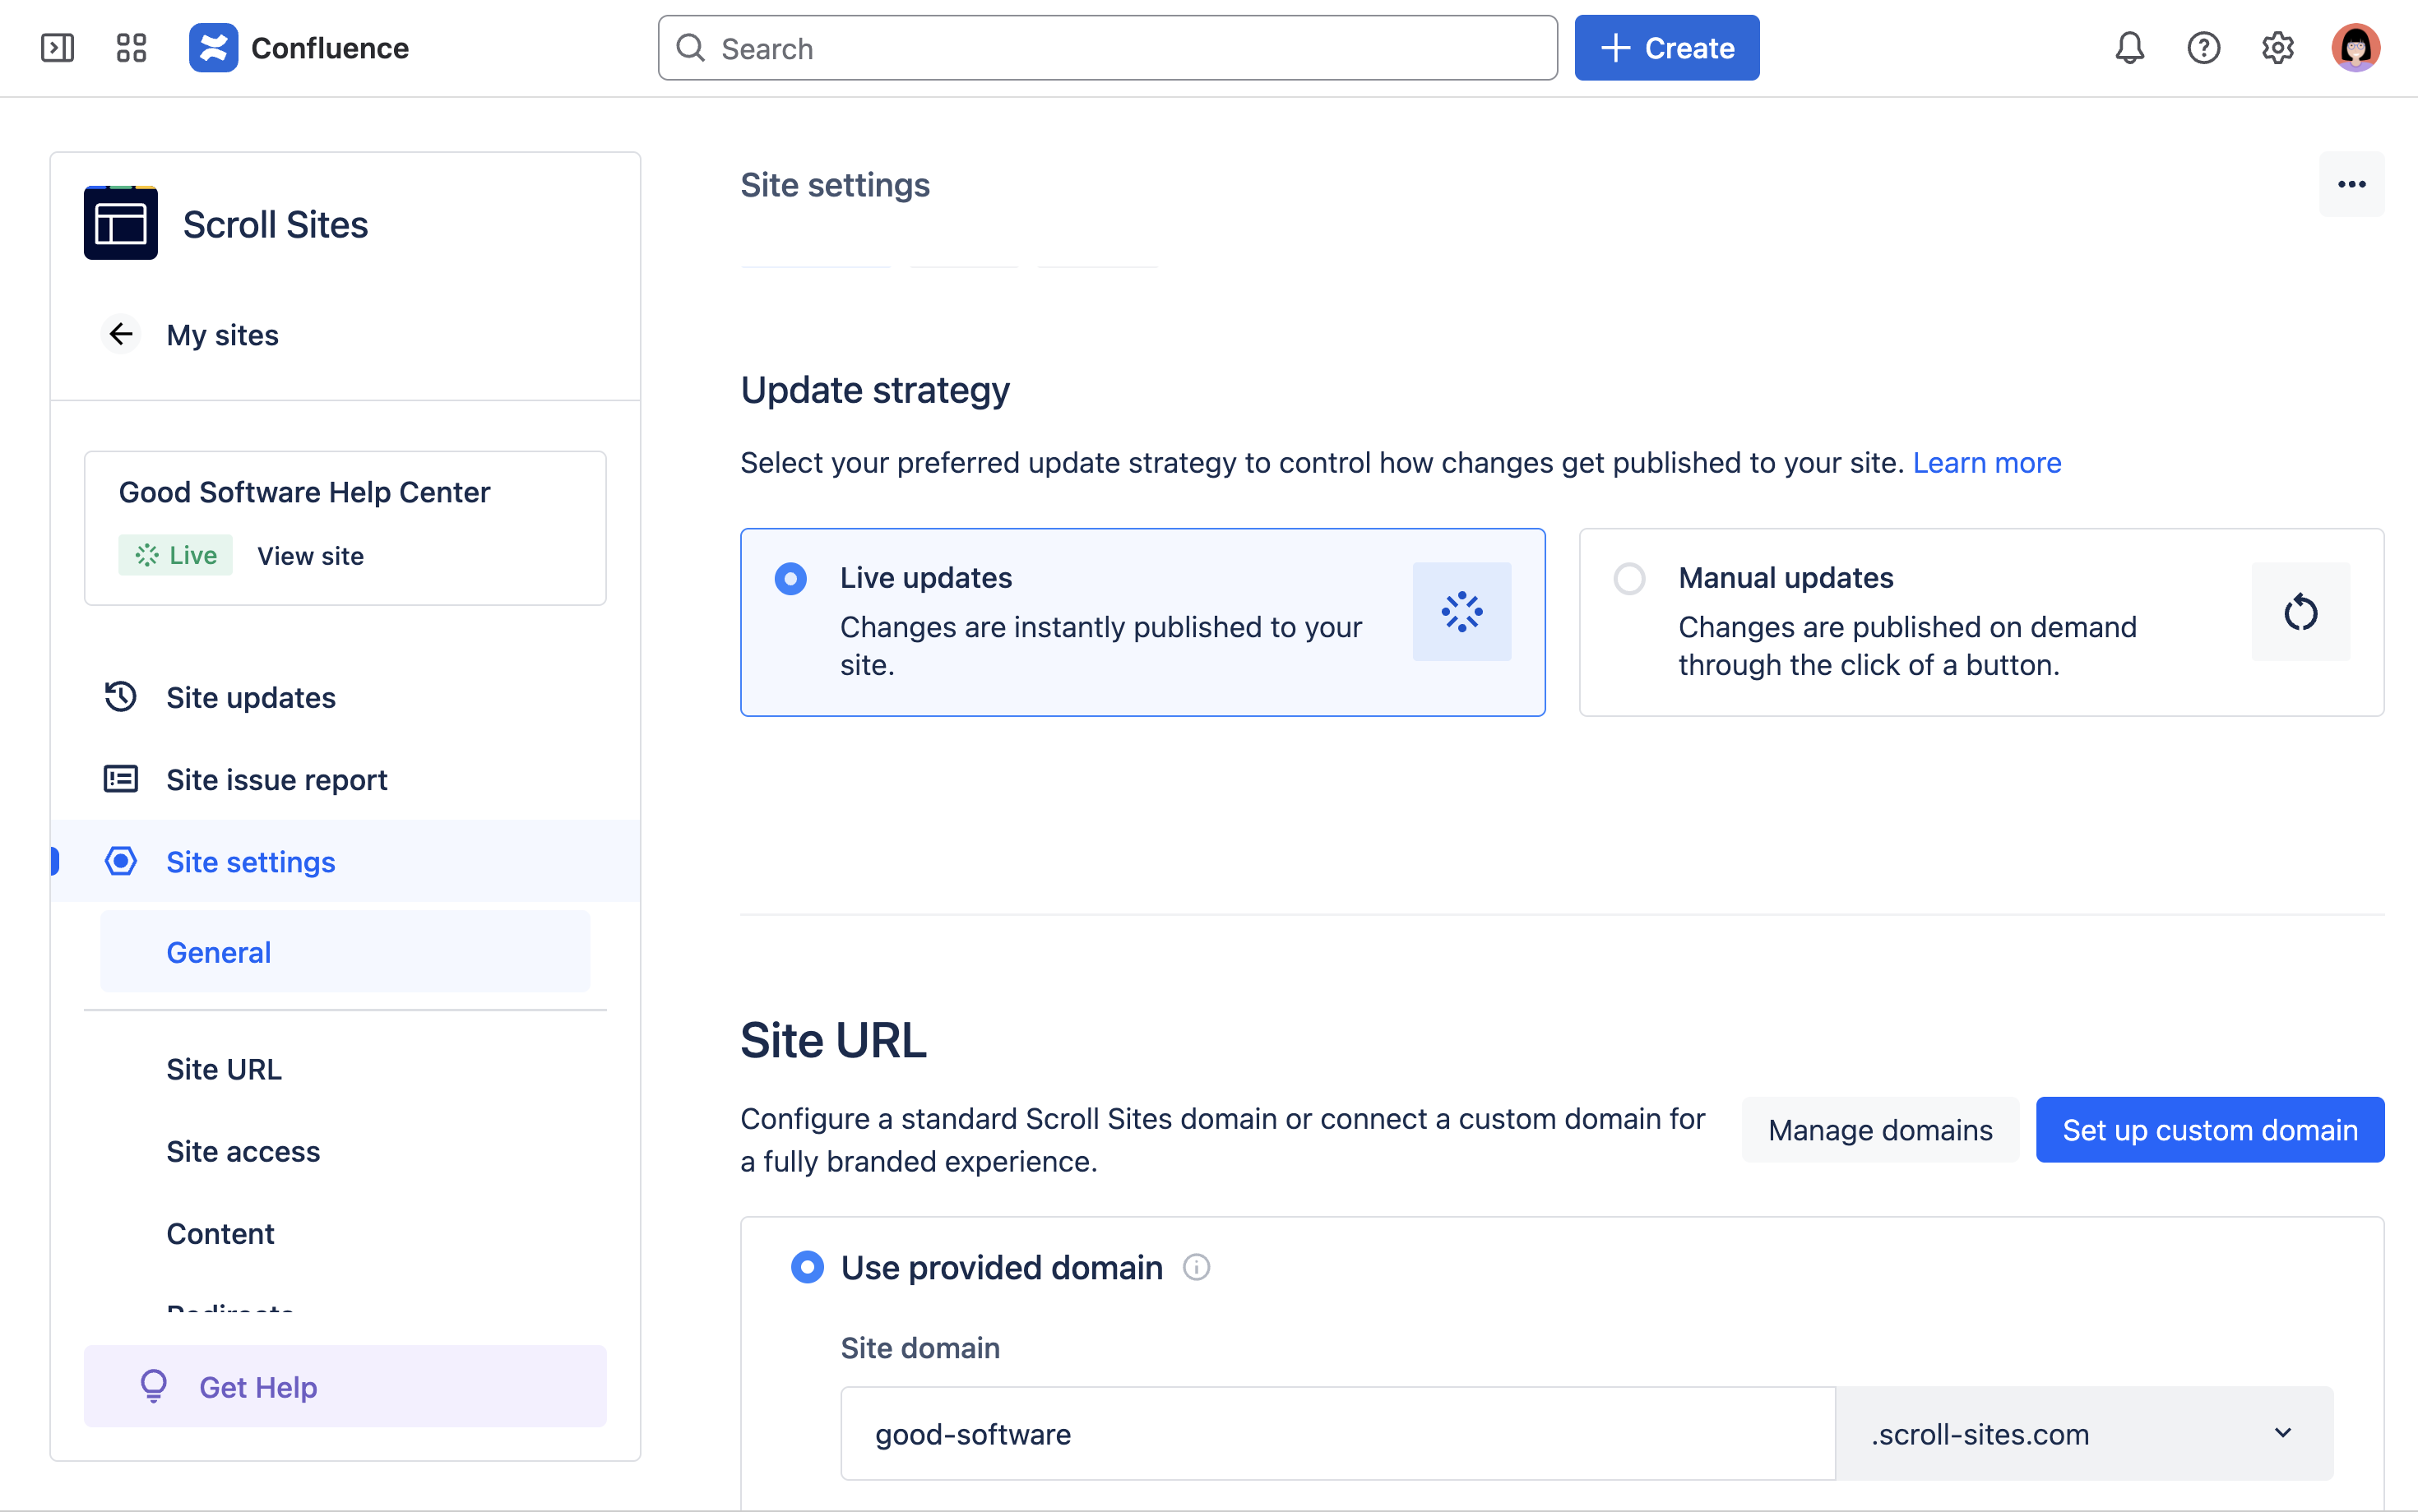Open Site issue report in sidebar

pyautogui.click(x=276, y=779)
